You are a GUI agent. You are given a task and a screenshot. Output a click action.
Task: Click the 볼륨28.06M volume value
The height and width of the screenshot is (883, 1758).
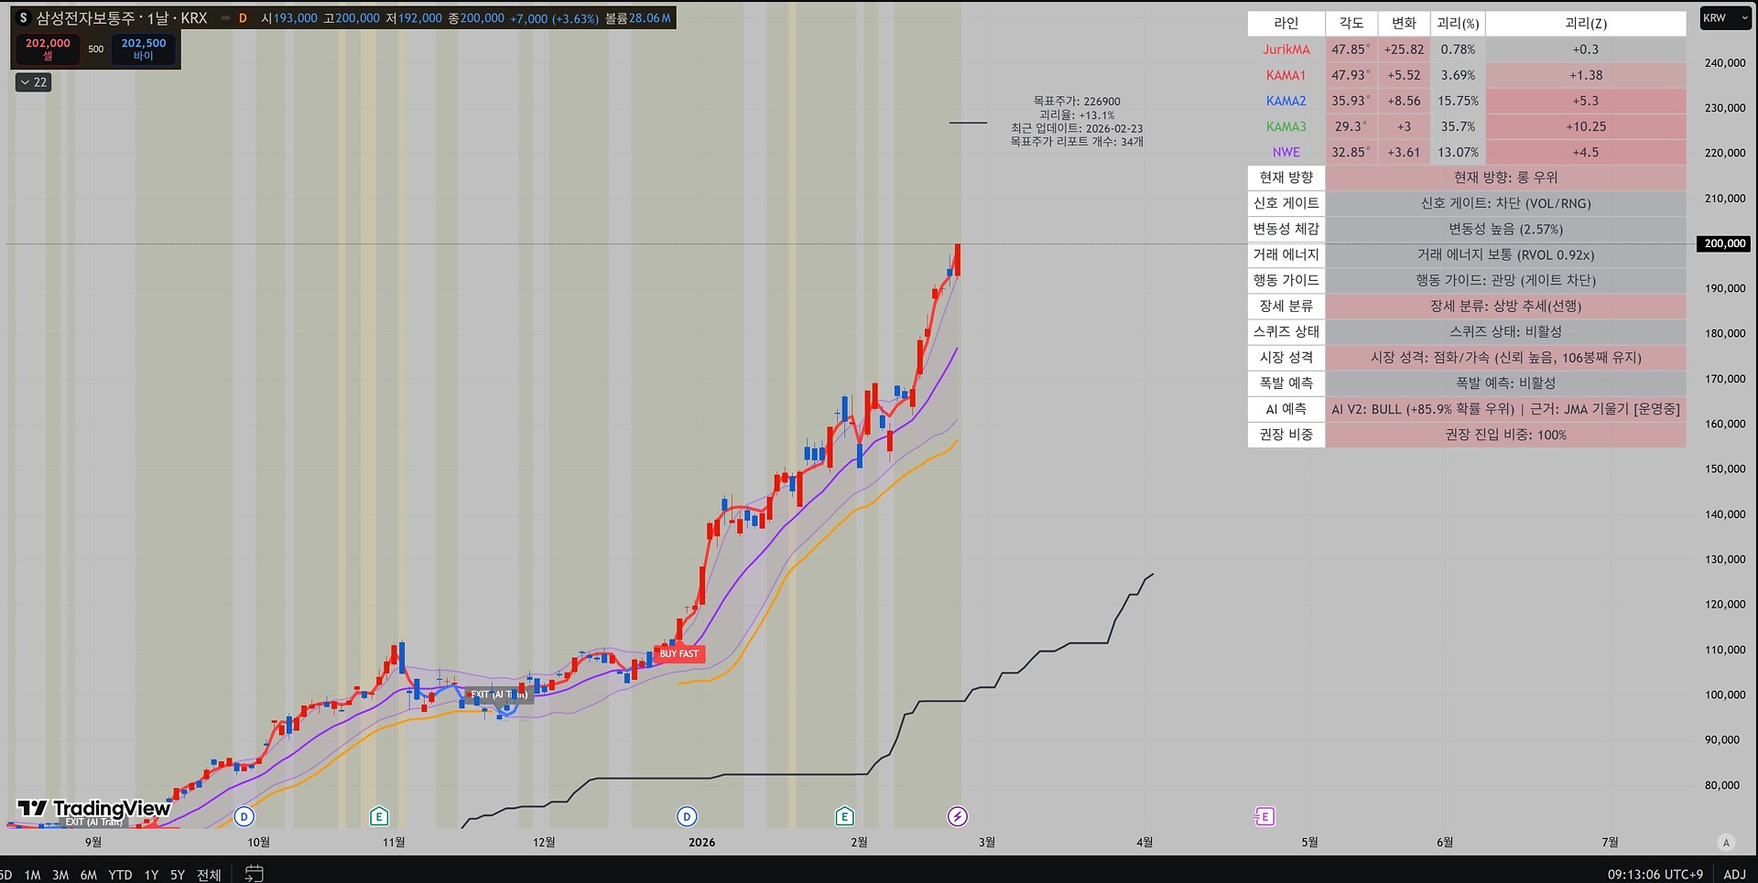click(x=638, y=18)
